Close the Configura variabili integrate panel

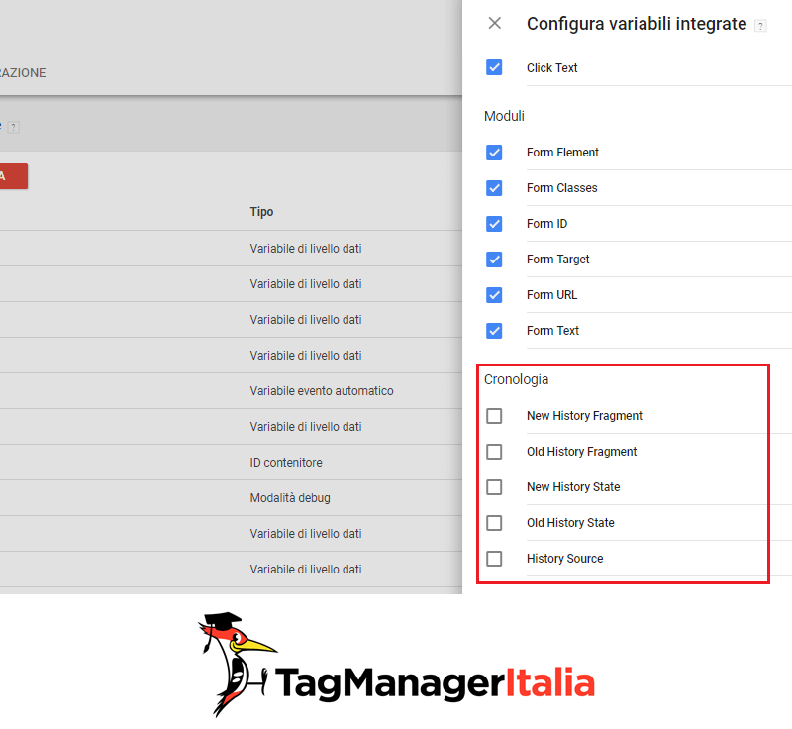[494, 23]
